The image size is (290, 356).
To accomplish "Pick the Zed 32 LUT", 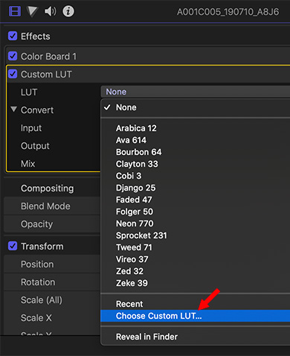I will [x=196, y=271].
